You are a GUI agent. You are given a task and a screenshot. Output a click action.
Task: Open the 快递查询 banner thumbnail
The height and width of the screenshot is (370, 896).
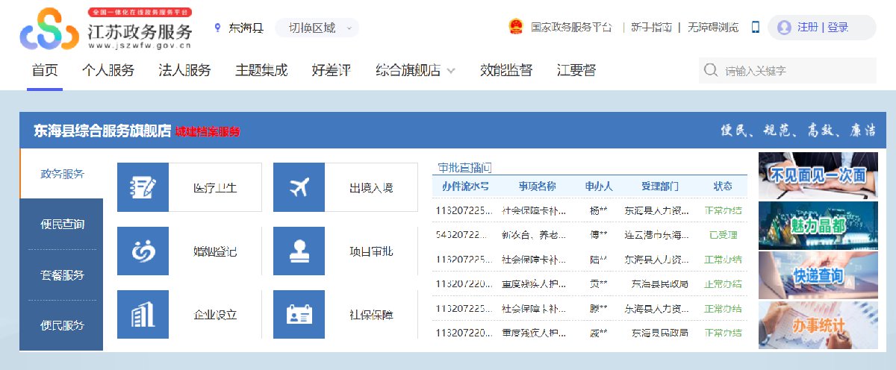(807, 275)
